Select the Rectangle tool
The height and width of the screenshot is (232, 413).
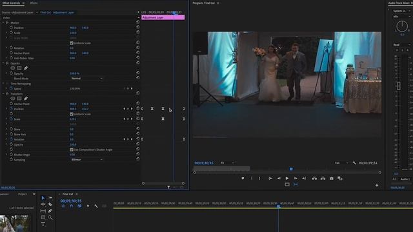point(43,218)
